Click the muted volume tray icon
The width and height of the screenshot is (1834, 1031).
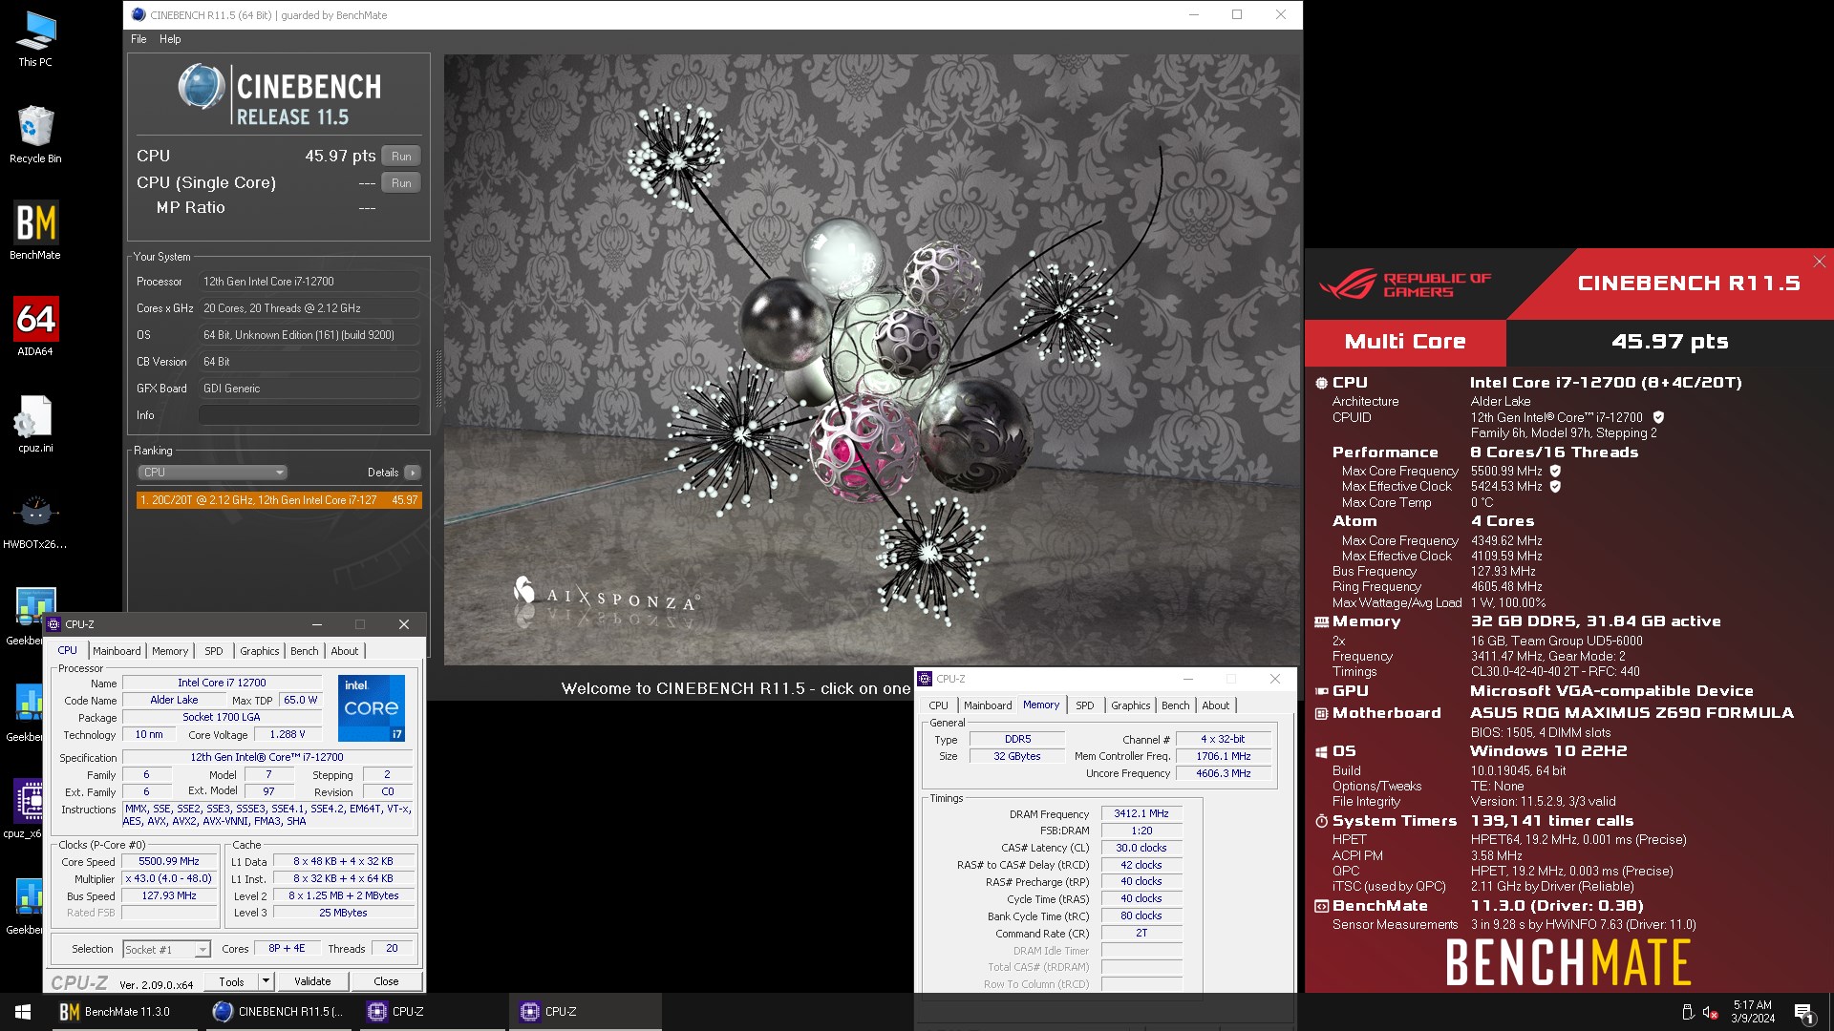click(1711, 1012)
